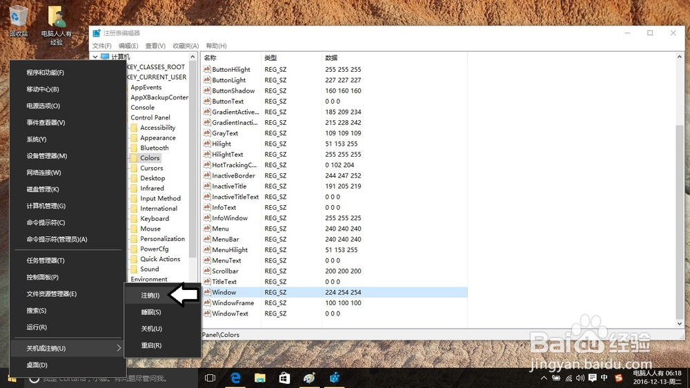Select the Window value row
Image resolution: width=690 pixels, height=388 pixels.
click(335, 293)
